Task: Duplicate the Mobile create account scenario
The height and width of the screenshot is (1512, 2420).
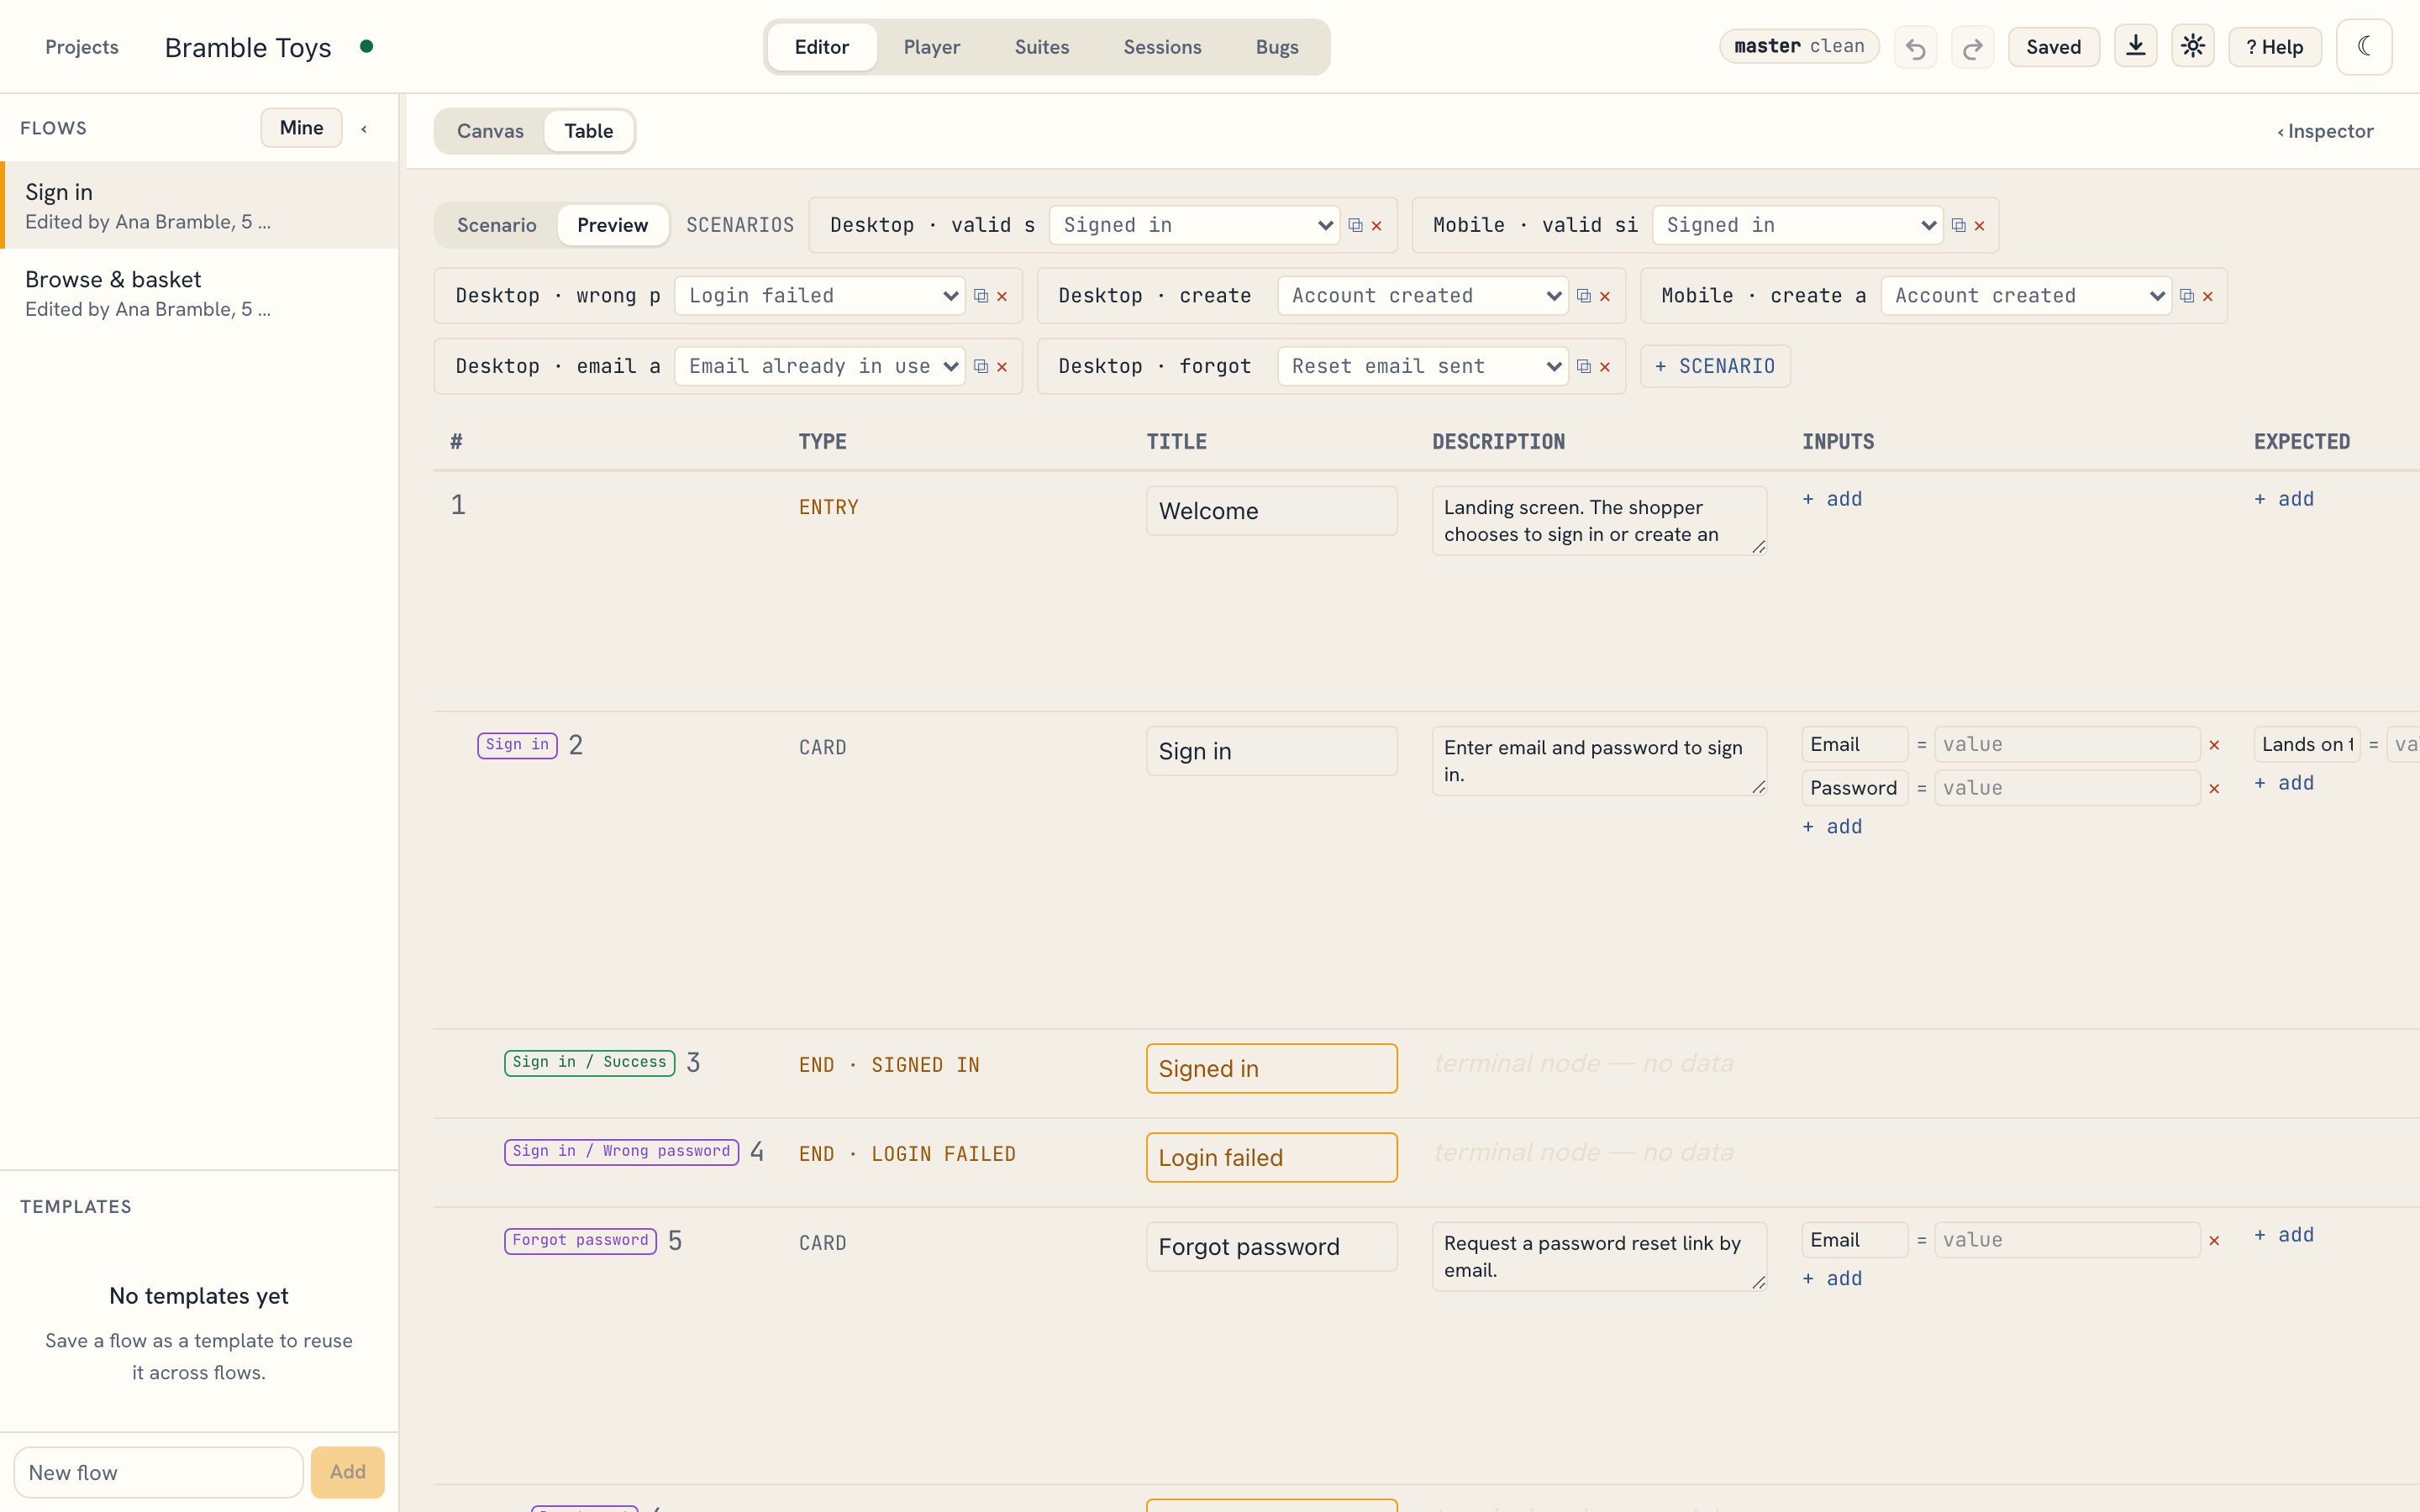Action: click(x=2187, y=296)
